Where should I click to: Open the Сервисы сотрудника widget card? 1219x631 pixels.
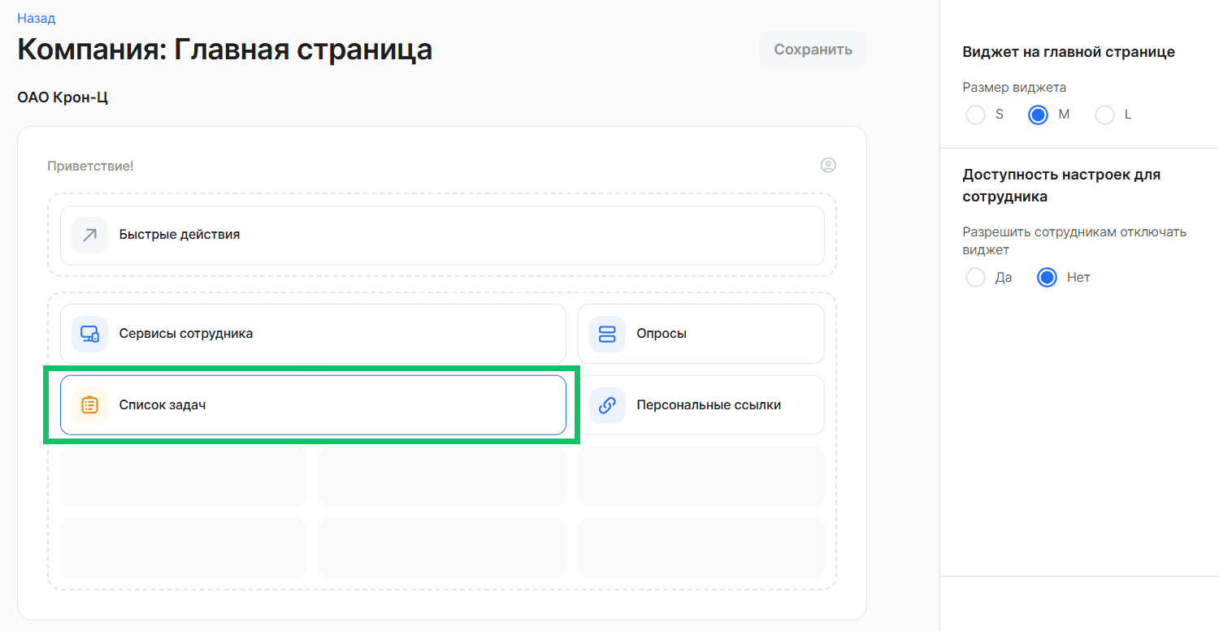313,334
